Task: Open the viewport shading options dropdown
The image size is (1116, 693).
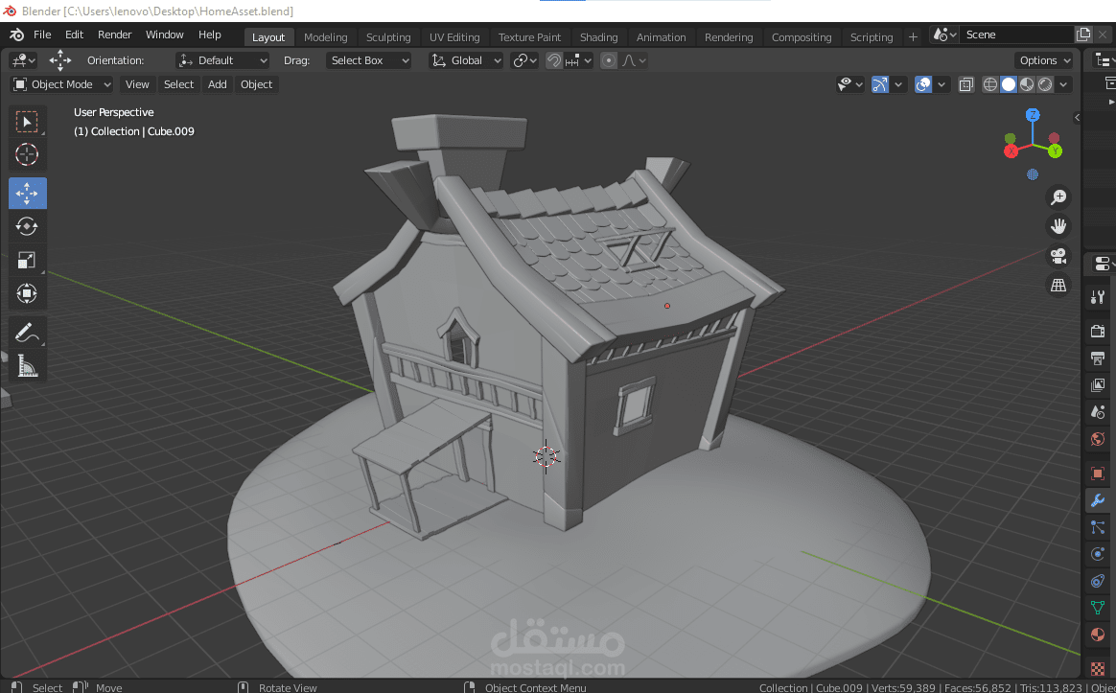Action: [1063, 84]
